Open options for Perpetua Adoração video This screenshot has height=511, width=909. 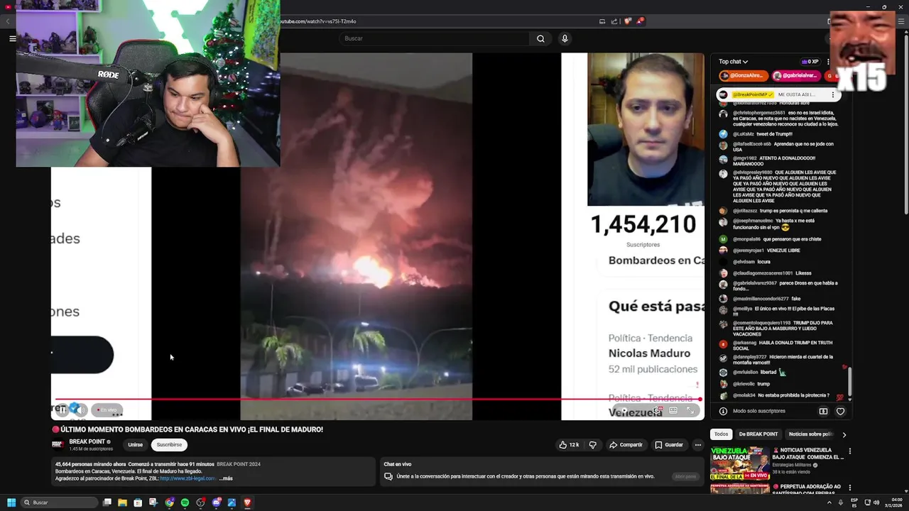click(x=849, y=488)
